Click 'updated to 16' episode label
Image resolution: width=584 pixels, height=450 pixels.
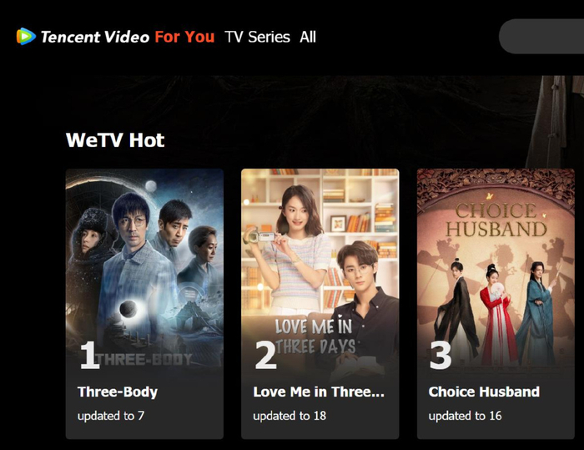coord(465,416)
